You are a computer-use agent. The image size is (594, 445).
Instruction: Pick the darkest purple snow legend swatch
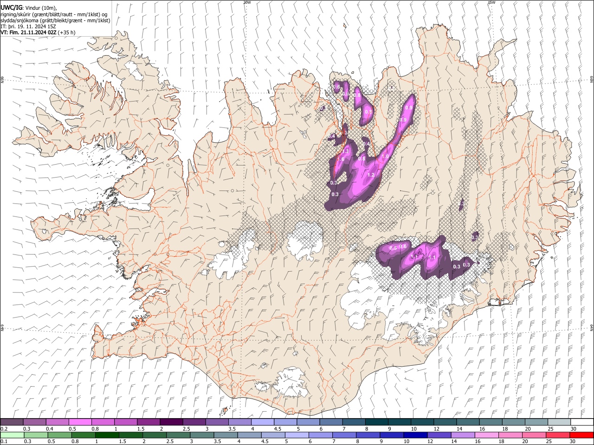[x=171, y=422]
